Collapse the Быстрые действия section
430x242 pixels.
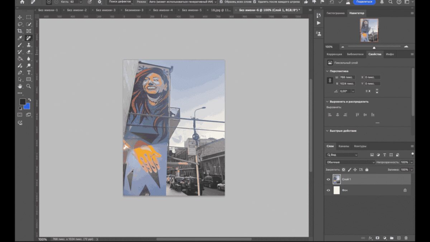click(x=327, y=131)
